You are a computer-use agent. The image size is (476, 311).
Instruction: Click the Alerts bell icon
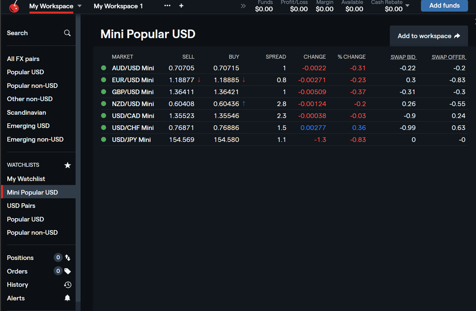(x=67, y=298)
